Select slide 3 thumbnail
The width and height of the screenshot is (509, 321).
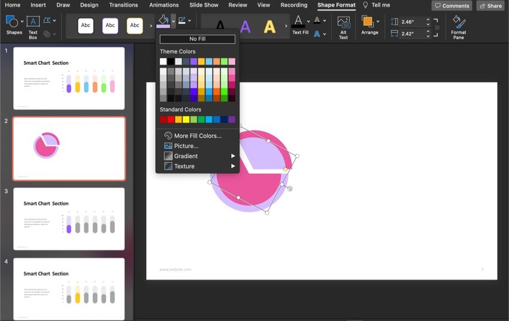(69, 219)
